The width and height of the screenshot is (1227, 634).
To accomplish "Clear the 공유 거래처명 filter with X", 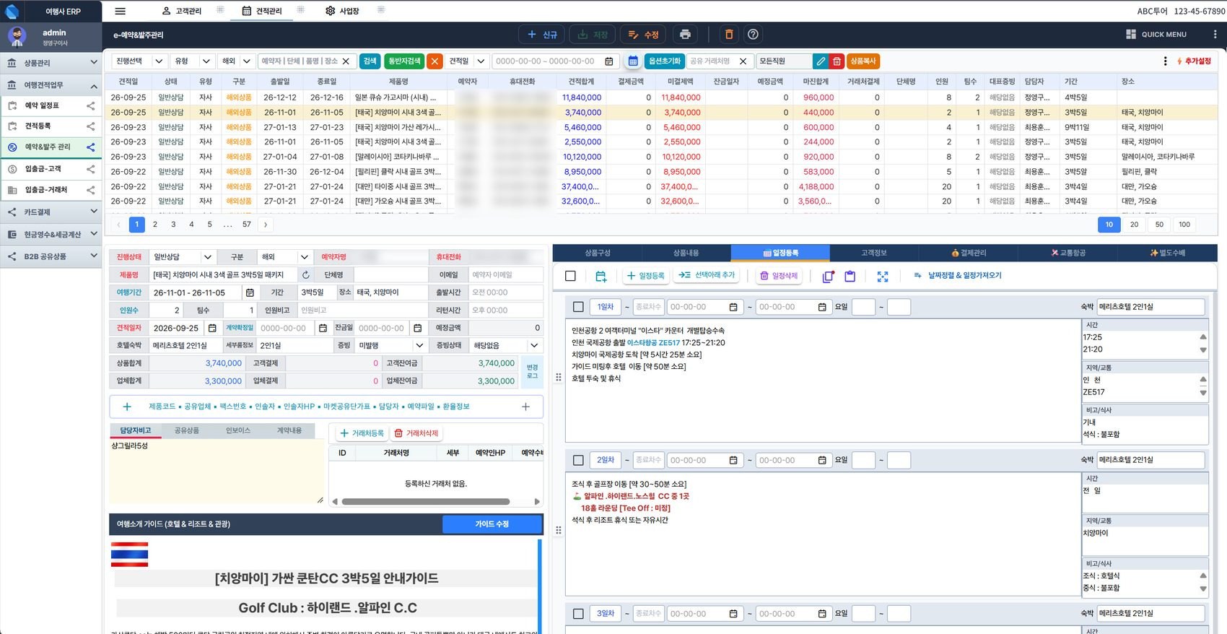I will [x=743, y=61].
